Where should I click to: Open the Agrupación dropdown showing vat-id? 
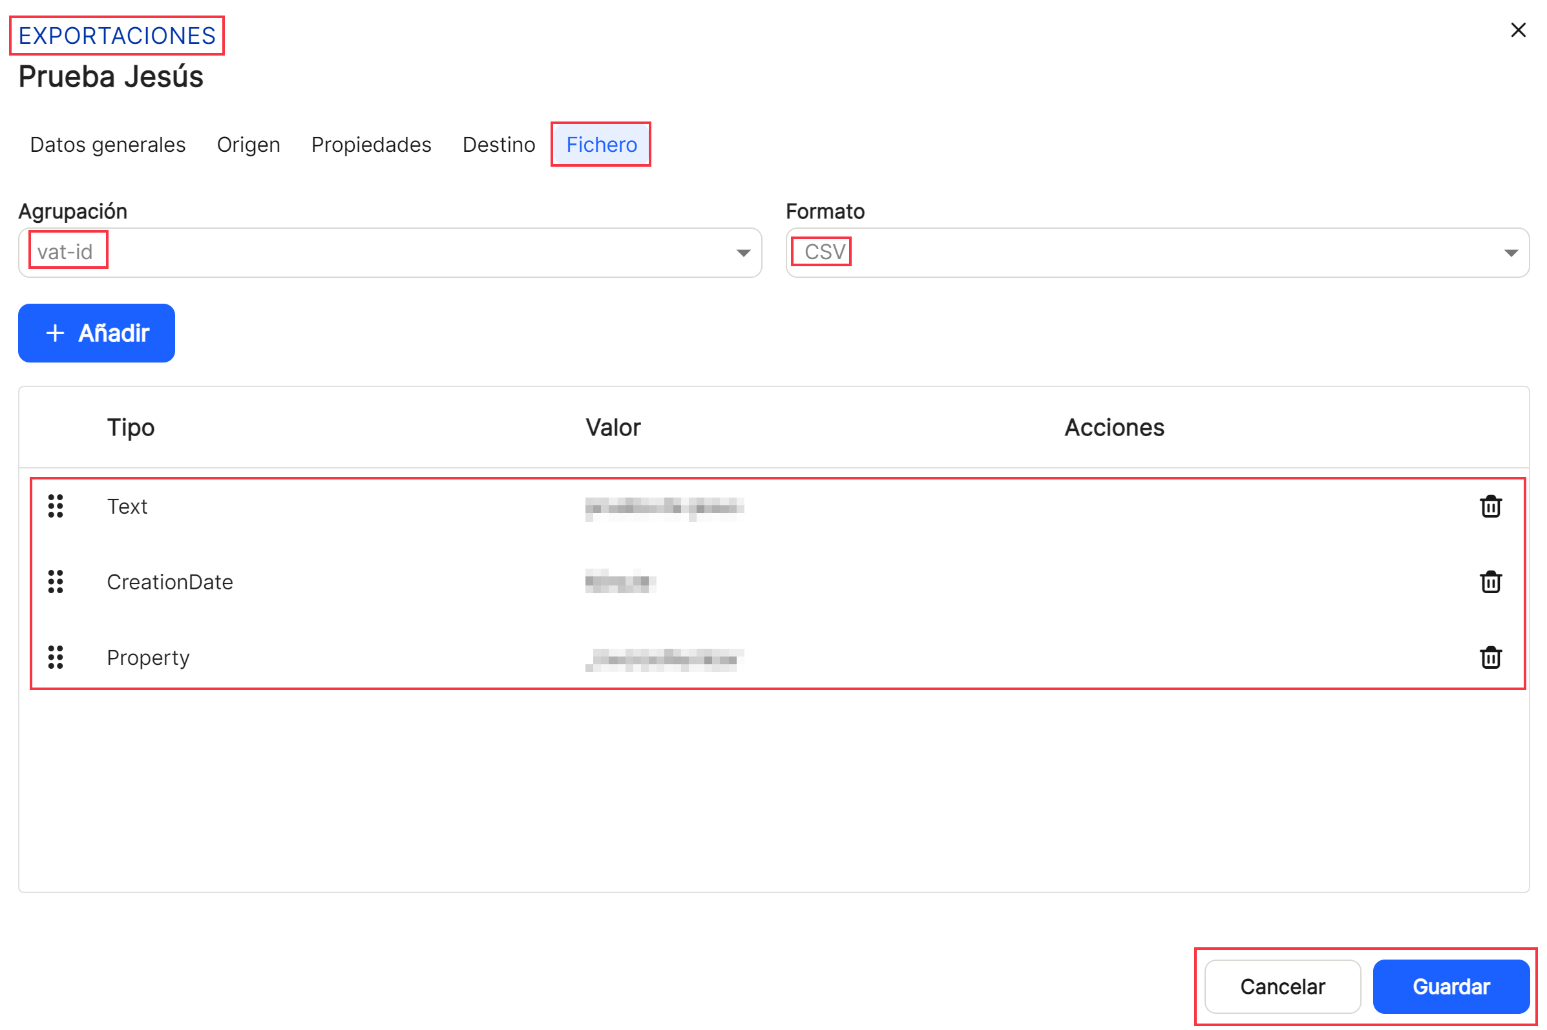click(390, 253)
